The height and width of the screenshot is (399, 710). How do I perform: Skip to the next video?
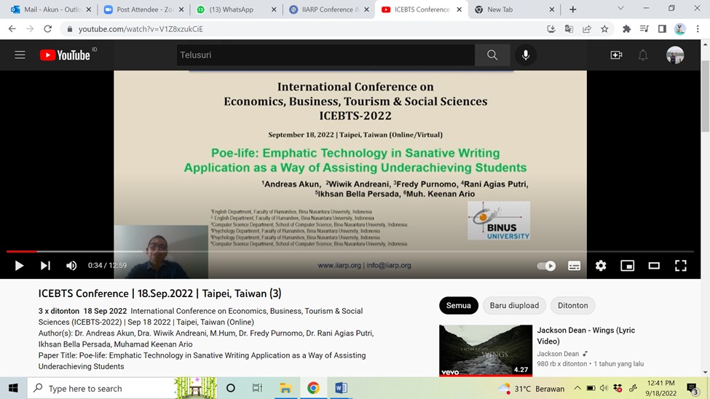[x=45, y=266]
